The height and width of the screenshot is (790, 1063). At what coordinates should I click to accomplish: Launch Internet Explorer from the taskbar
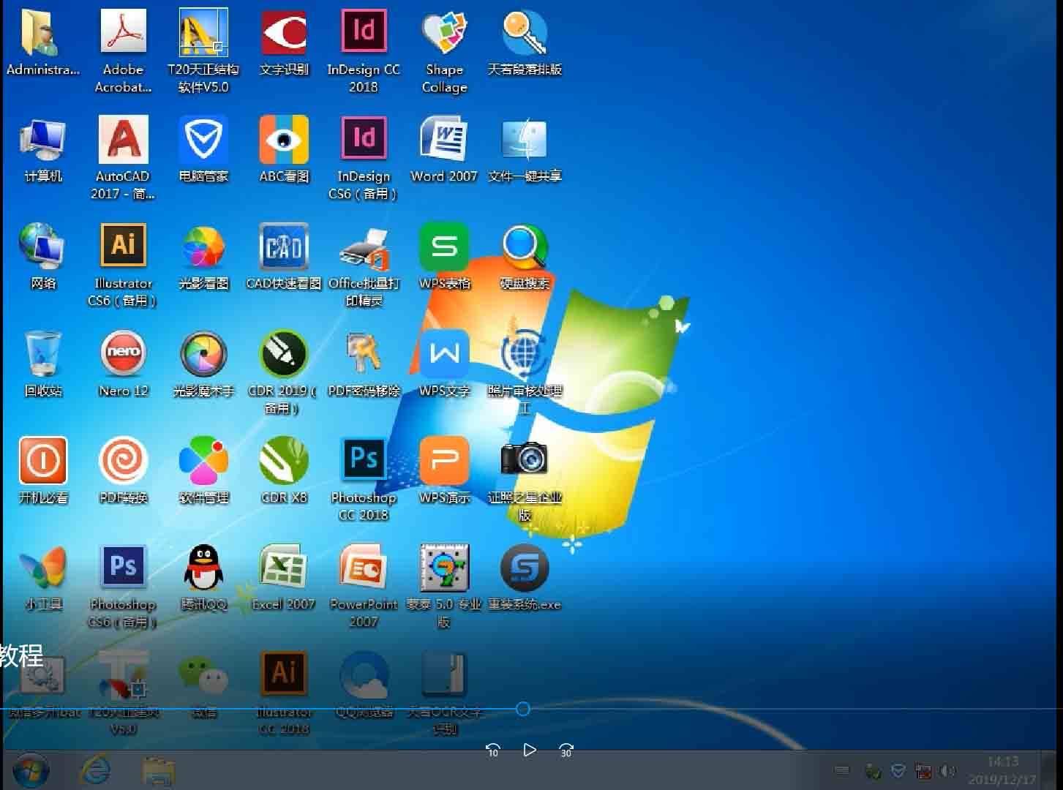(95, 771)
